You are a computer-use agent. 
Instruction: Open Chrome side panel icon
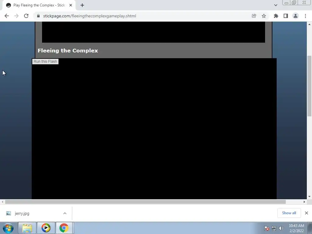[286, 16]
